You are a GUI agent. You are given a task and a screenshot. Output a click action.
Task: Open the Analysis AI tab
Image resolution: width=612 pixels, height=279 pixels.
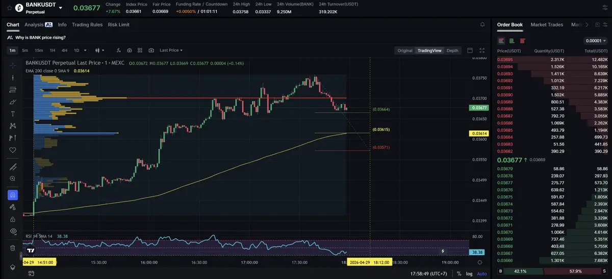coord(38,24)
